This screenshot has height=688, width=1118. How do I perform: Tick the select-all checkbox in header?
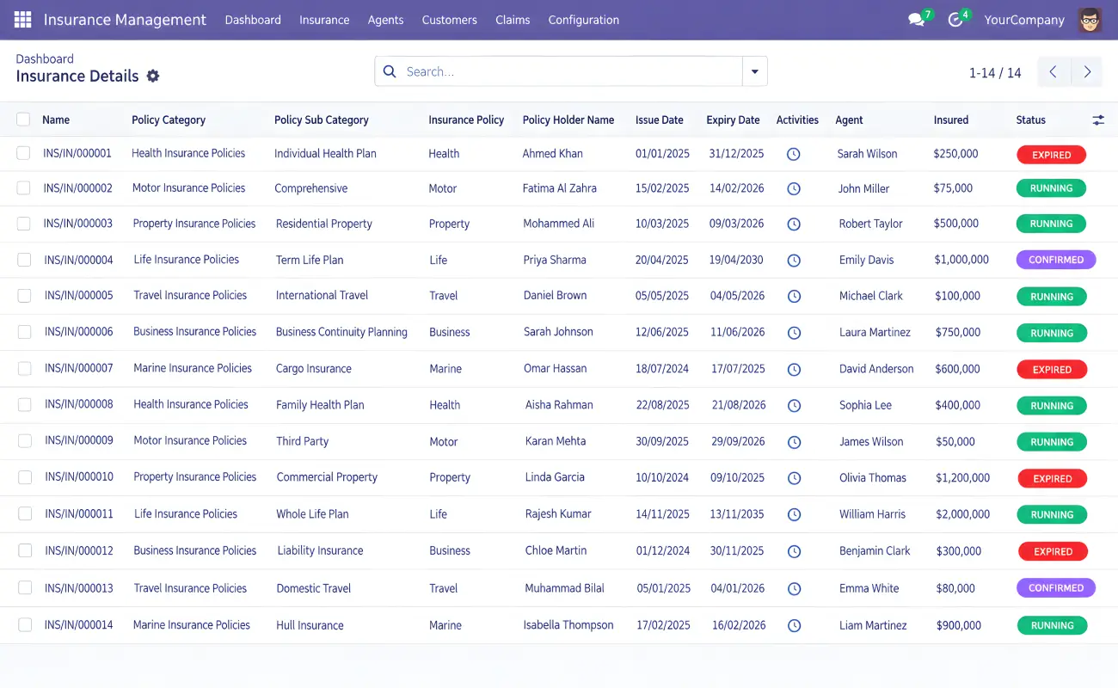23,120
